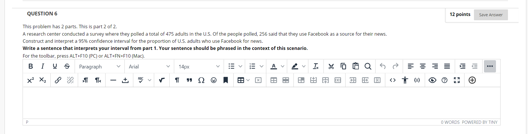Open source code view icon
This screenshot has width=528, height=134.
(393, 80)
